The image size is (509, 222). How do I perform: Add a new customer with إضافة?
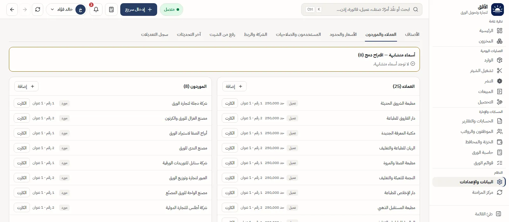(234, 86)
